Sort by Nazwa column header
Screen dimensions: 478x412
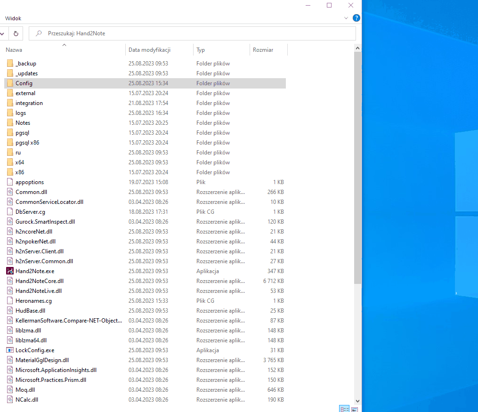14,49
